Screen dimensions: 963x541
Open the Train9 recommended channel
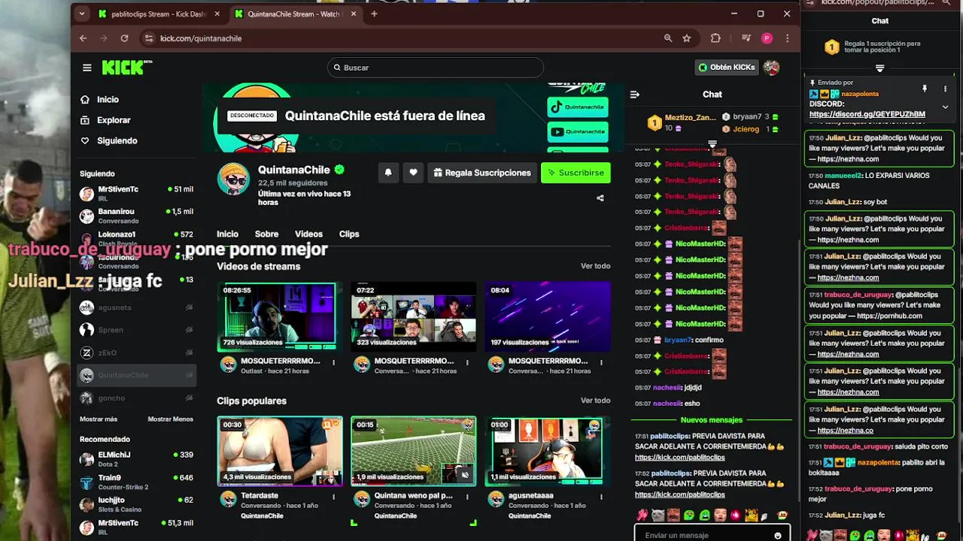(x=136, y=482)
